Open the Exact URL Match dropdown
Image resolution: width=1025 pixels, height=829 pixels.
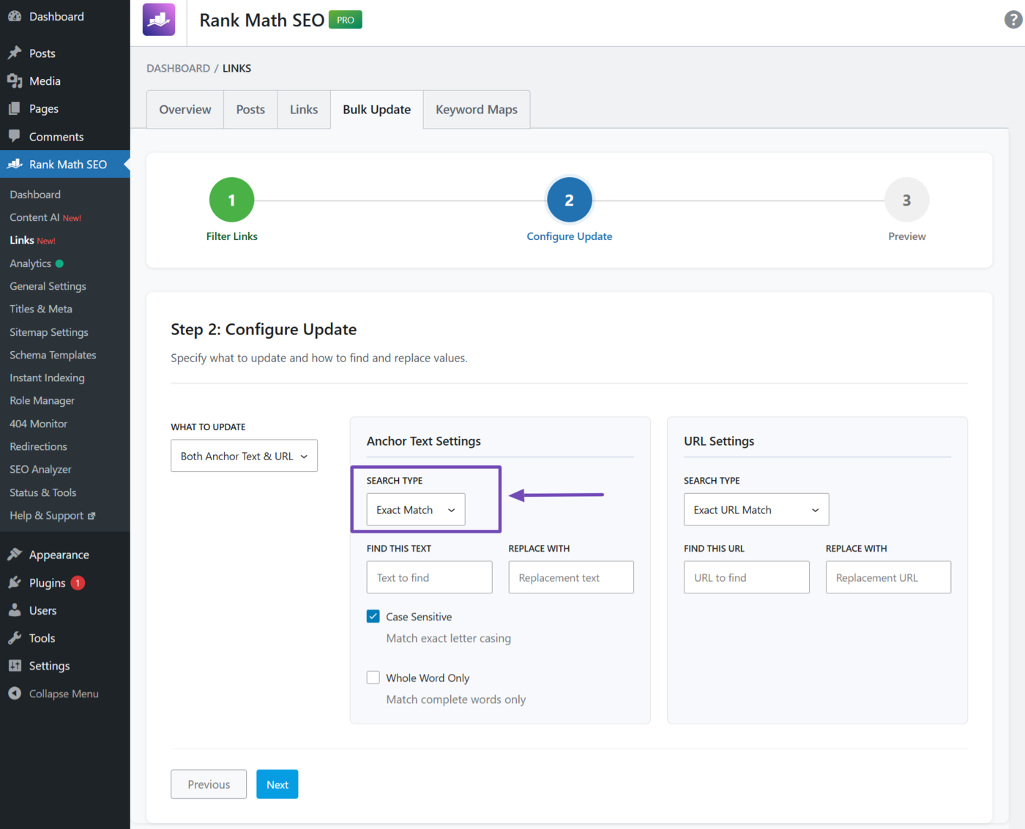pyautogui.click(x=756, y=510)
